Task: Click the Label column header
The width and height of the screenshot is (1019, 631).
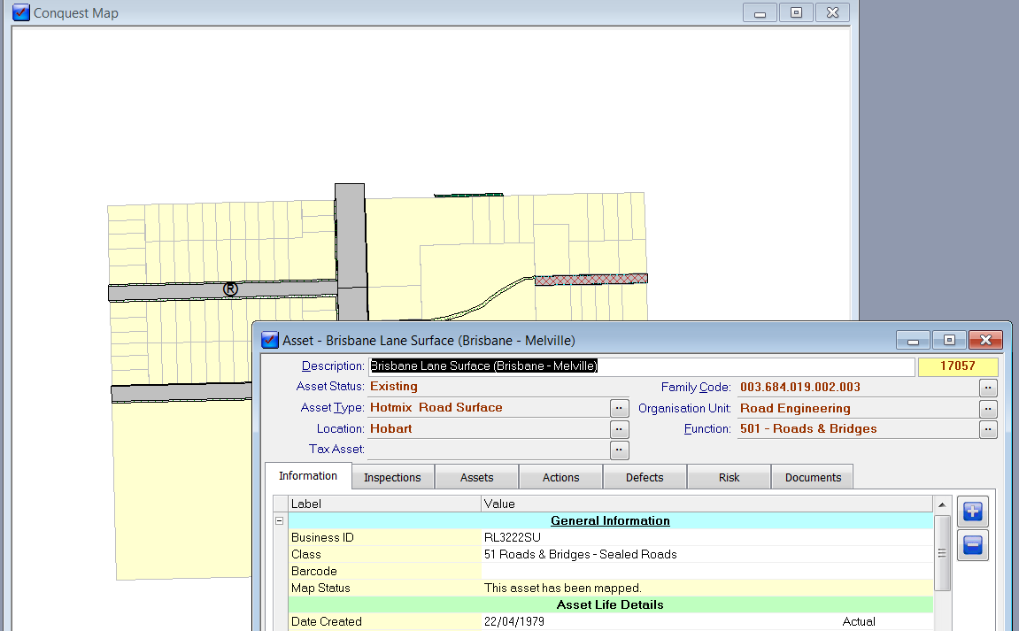Action: [385, 504]
